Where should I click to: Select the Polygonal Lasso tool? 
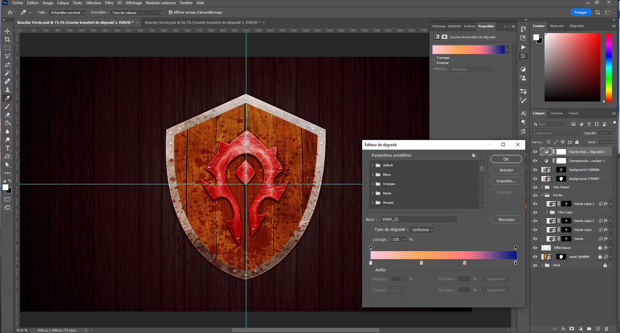(7, 56)
